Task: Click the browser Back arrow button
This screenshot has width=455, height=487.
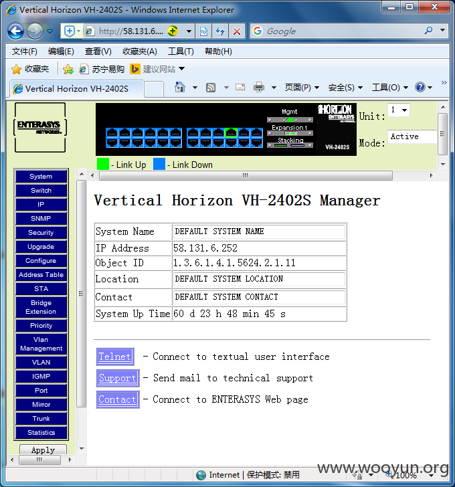Action: tap(15, 31)
